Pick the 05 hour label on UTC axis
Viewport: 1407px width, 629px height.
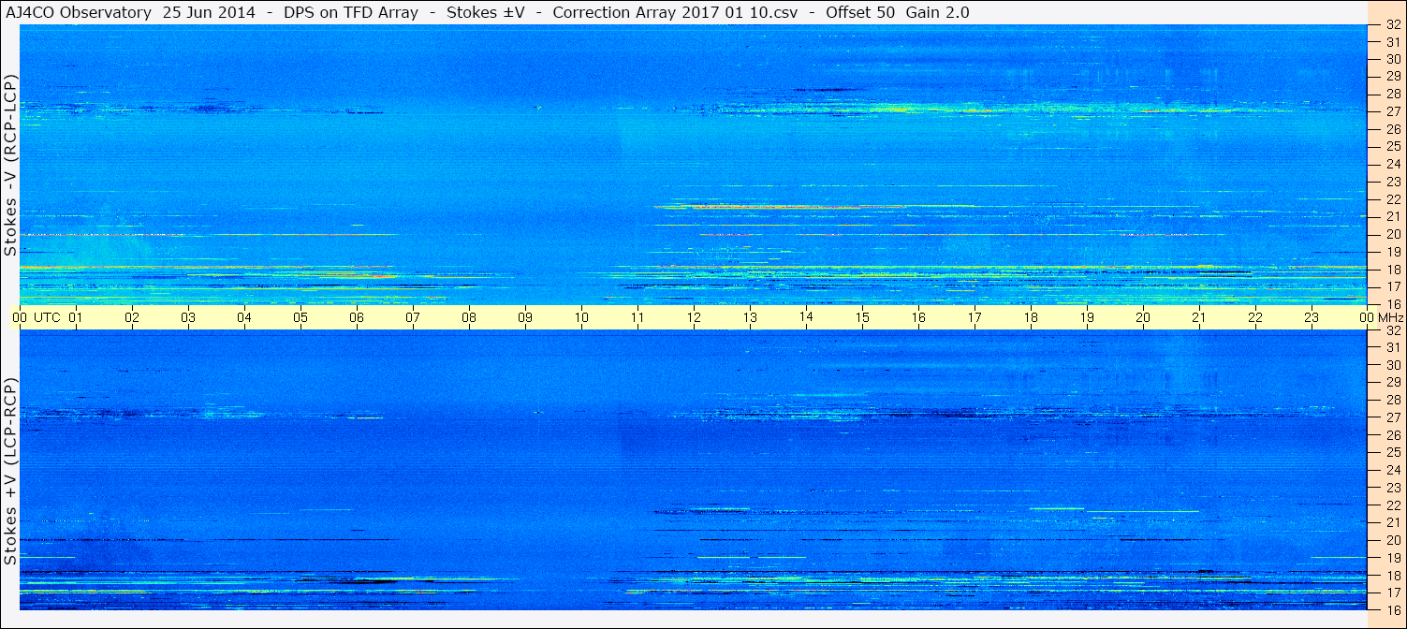pyautogui.click(x=300, y=317)
